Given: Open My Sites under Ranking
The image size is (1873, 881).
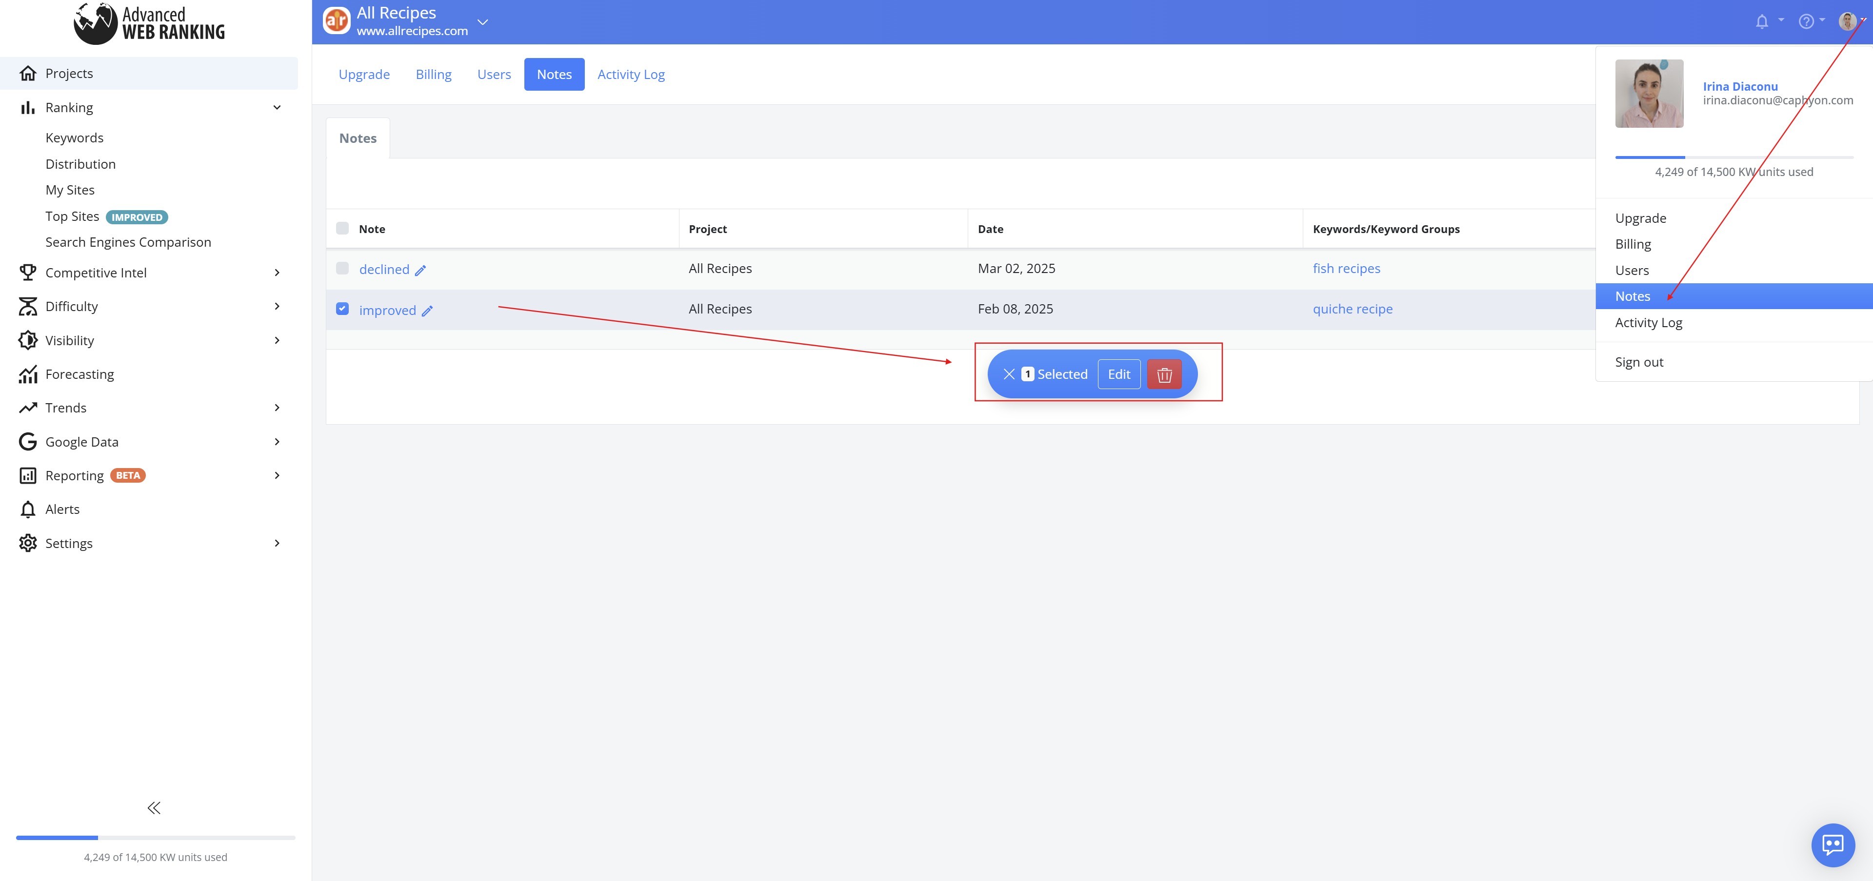Looking at the screenshot, I should [70, 191].
